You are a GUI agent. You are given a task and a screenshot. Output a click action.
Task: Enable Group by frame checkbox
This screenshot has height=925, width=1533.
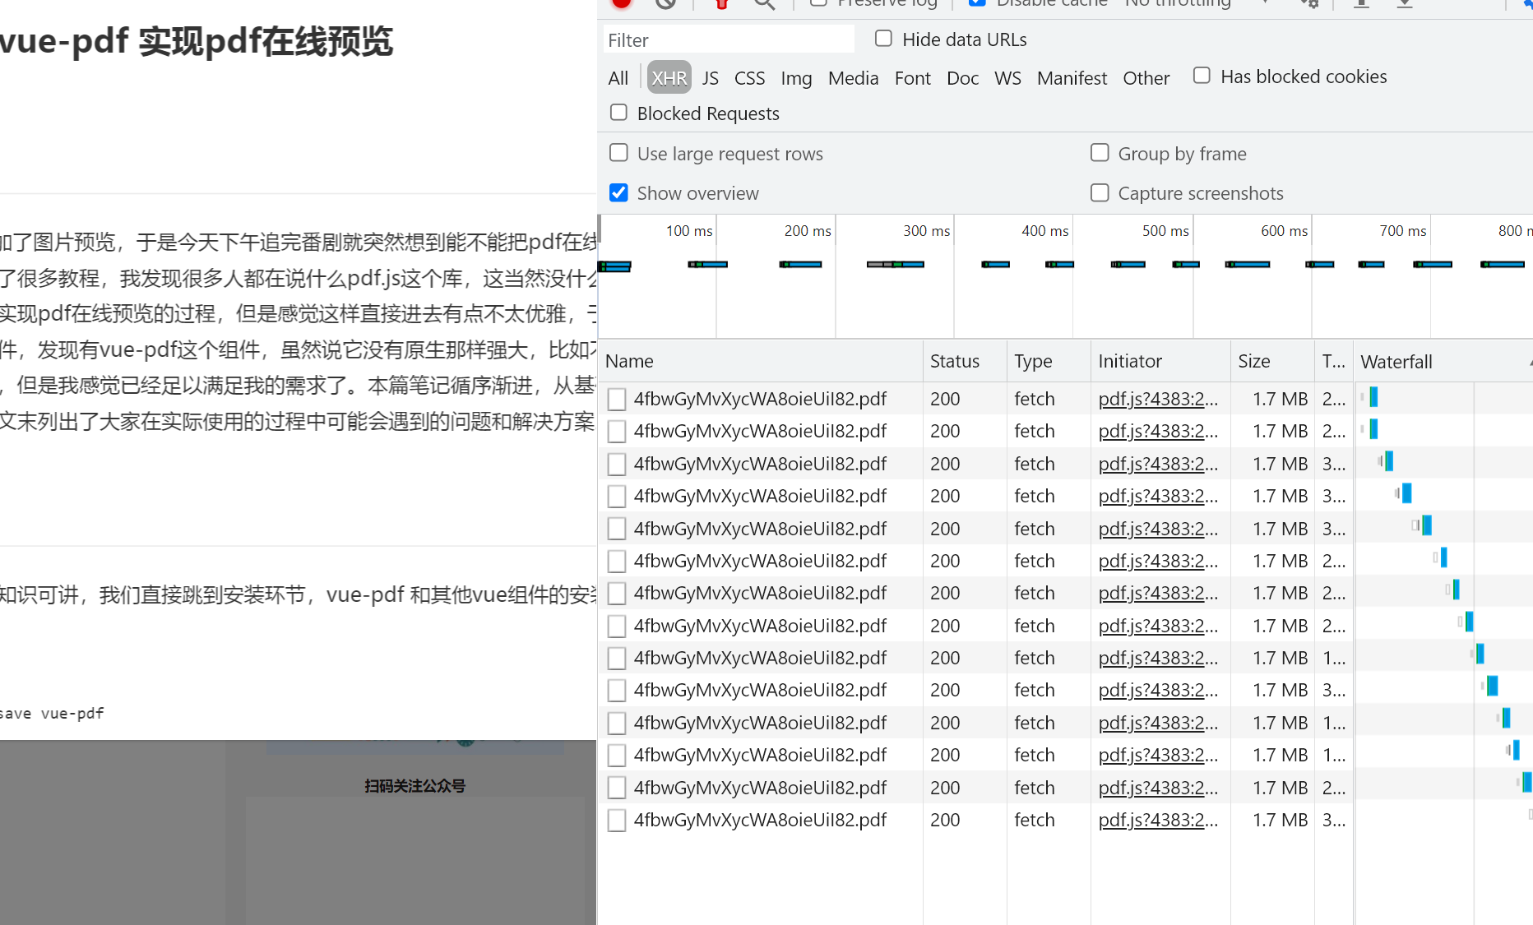[x=1100, y=153]
